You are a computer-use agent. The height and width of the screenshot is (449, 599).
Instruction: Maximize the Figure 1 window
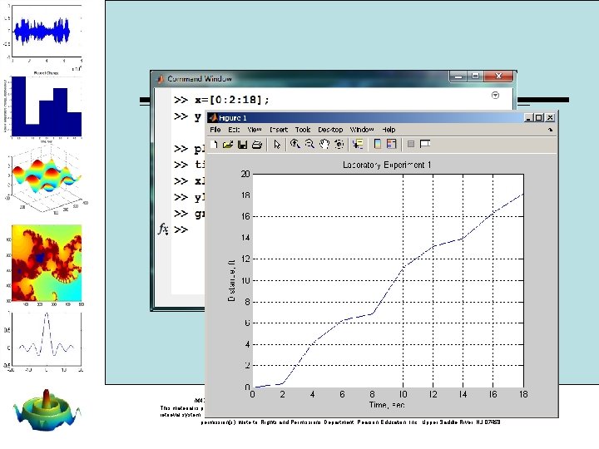click(538, 118)
